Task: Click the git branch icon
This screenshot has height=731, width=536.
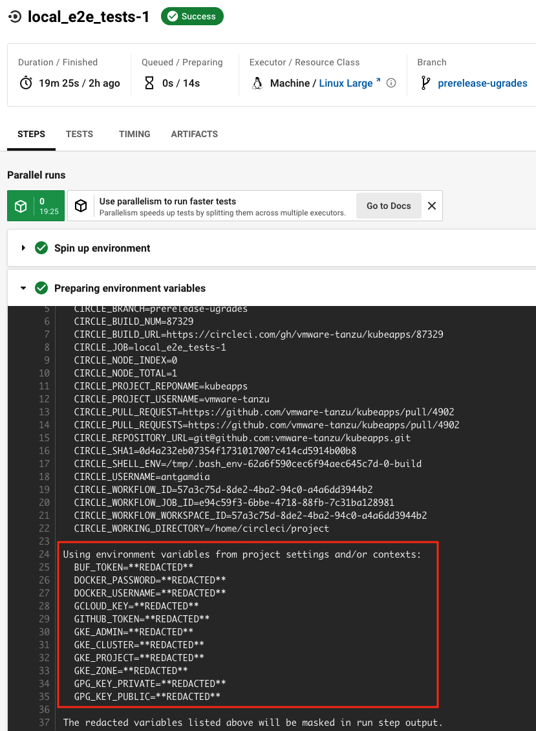Action: click(x=425, y=83)
